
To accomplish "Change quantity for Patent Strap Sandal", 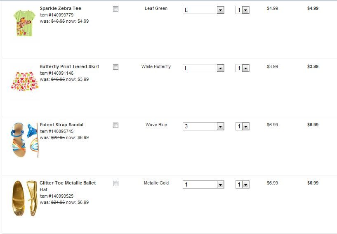I will point(243,126).
